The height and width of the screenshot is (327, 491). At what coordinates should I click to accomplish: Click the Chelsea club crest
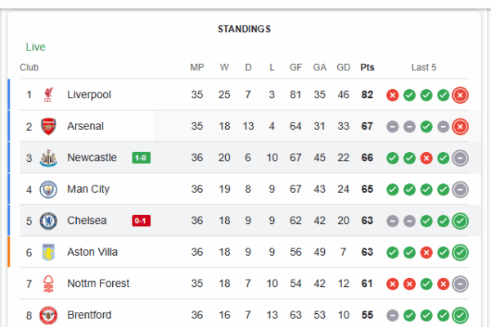click(x=48, y=221)
